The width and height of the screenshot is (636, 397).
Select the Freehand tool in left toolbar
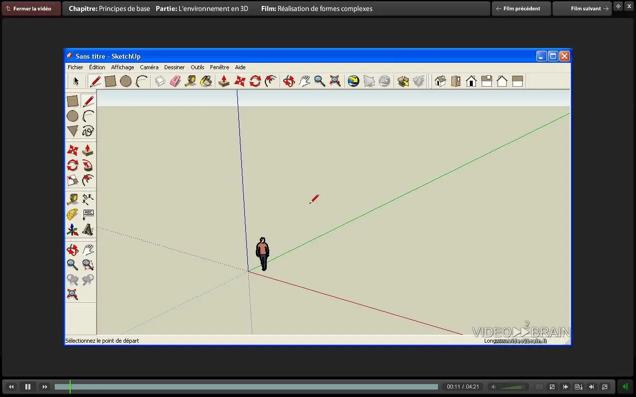click(88, 131)
